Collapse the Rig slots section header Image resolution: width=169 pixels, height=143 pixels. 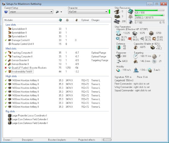tap(10, 111)
